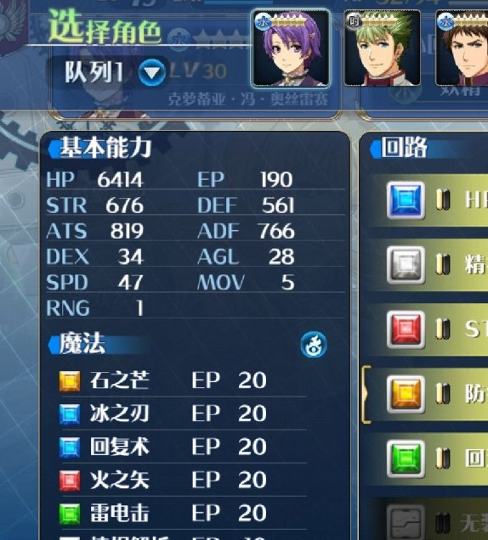Click the yellow defense quartz slot
Viewport: 488px width, 540px height.
tap(406, 394)
